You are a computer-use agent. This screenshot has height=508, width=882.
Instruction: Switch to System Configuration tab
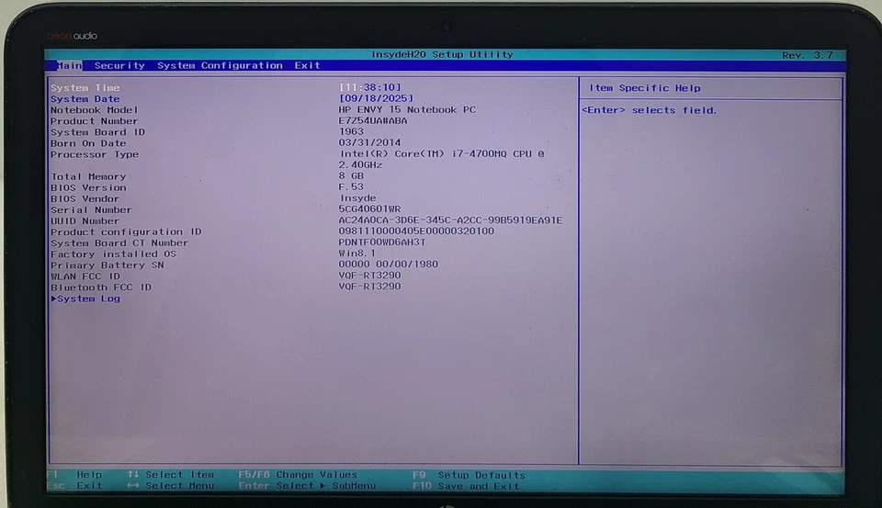220,66
